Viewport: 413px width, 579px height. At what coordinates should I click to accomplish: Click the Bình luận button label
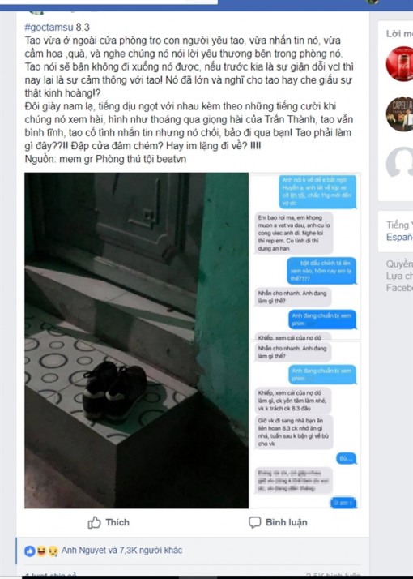287,522
